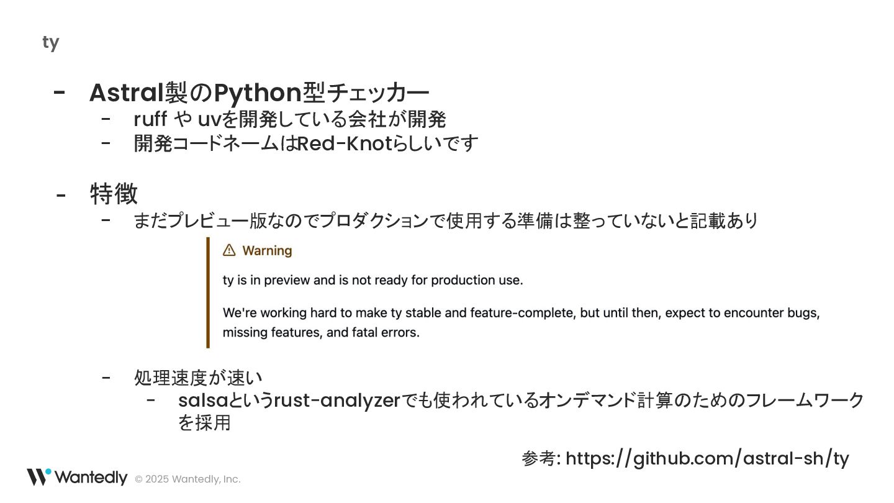
Task: Click the Red-Knot codename bullet line
Action: [x=306, y=143]
